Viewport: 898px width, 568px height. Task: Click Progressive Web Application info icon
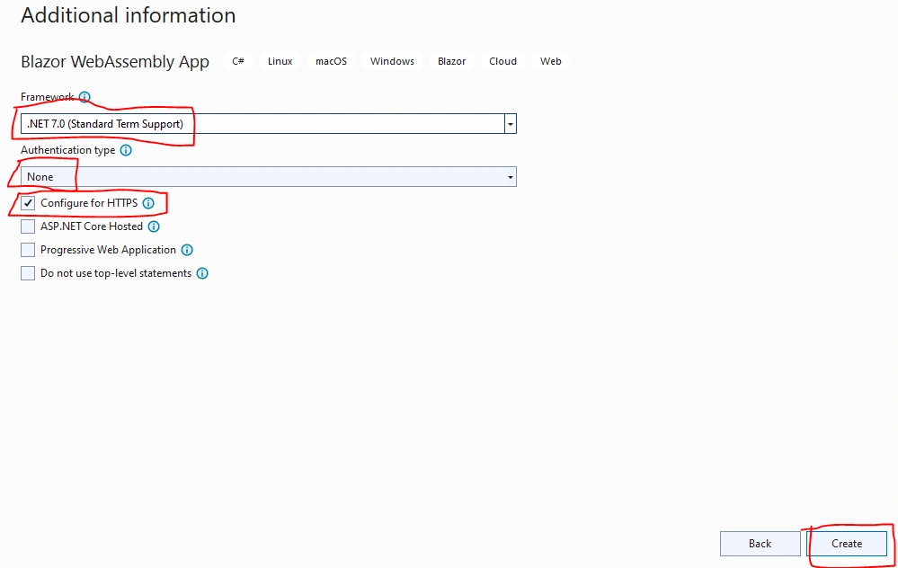tap(187, 250)
